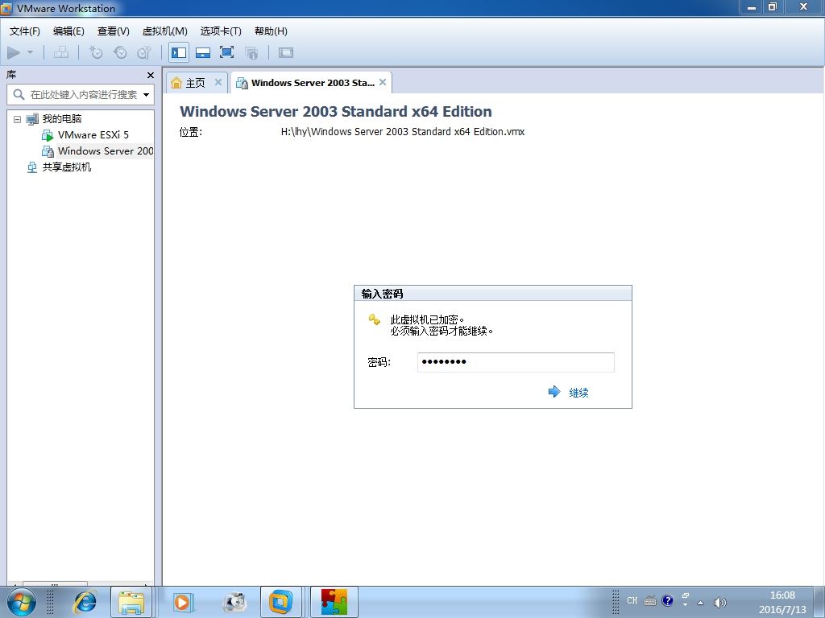Screen dimensions: 825x618
Task: Close the 库 library panel
Action: [x=151, y=75]
